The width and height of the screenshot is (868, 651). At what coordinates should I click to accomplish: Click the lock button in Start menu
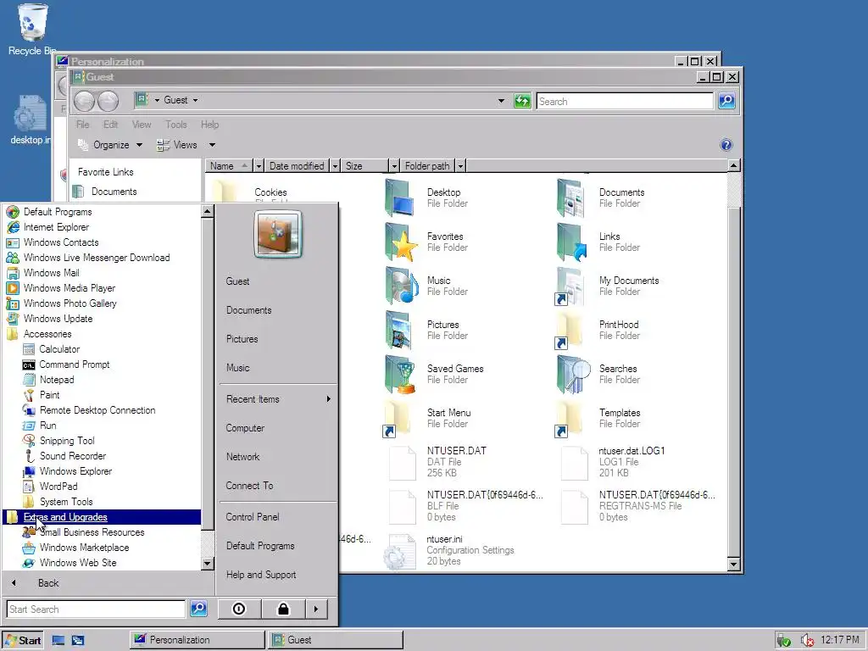[x=283, y=609]
